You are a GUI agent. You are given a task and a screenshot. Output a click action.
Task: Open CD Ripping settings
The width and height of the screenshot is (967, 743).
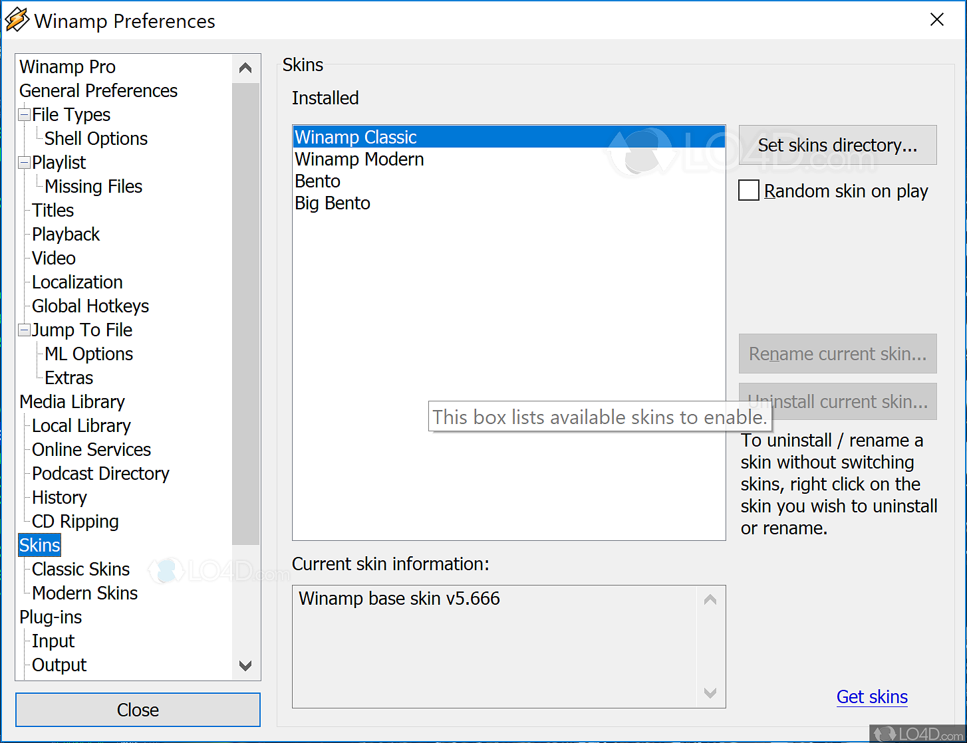[x=75, y=522]
